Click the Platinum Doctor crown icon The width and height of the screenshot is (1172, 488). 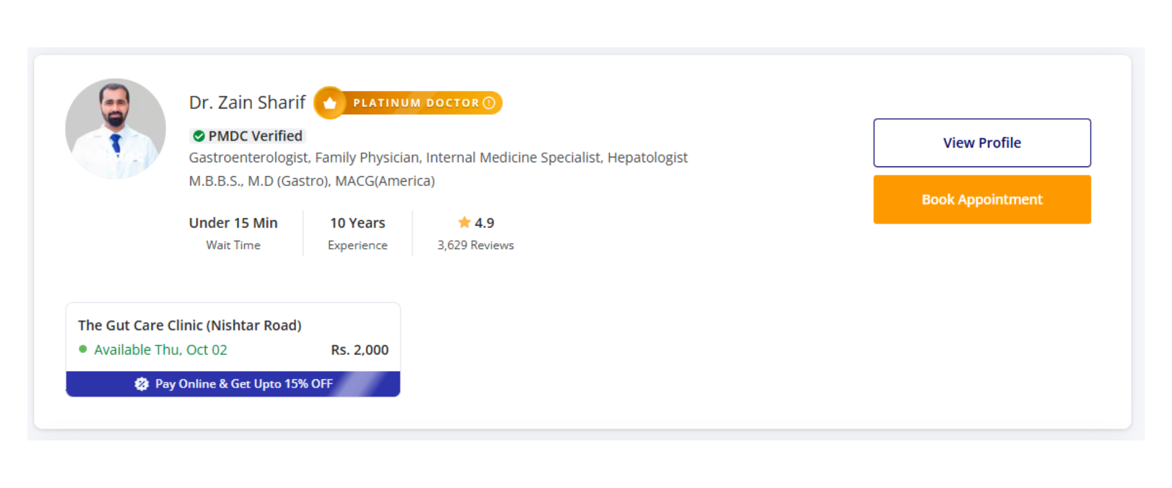point(330,103)
